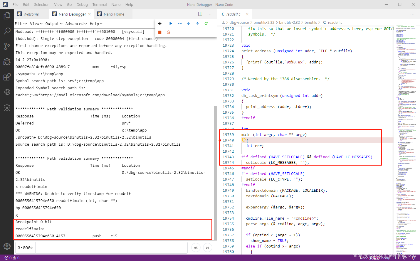Click line number 19739

(228, 135)
